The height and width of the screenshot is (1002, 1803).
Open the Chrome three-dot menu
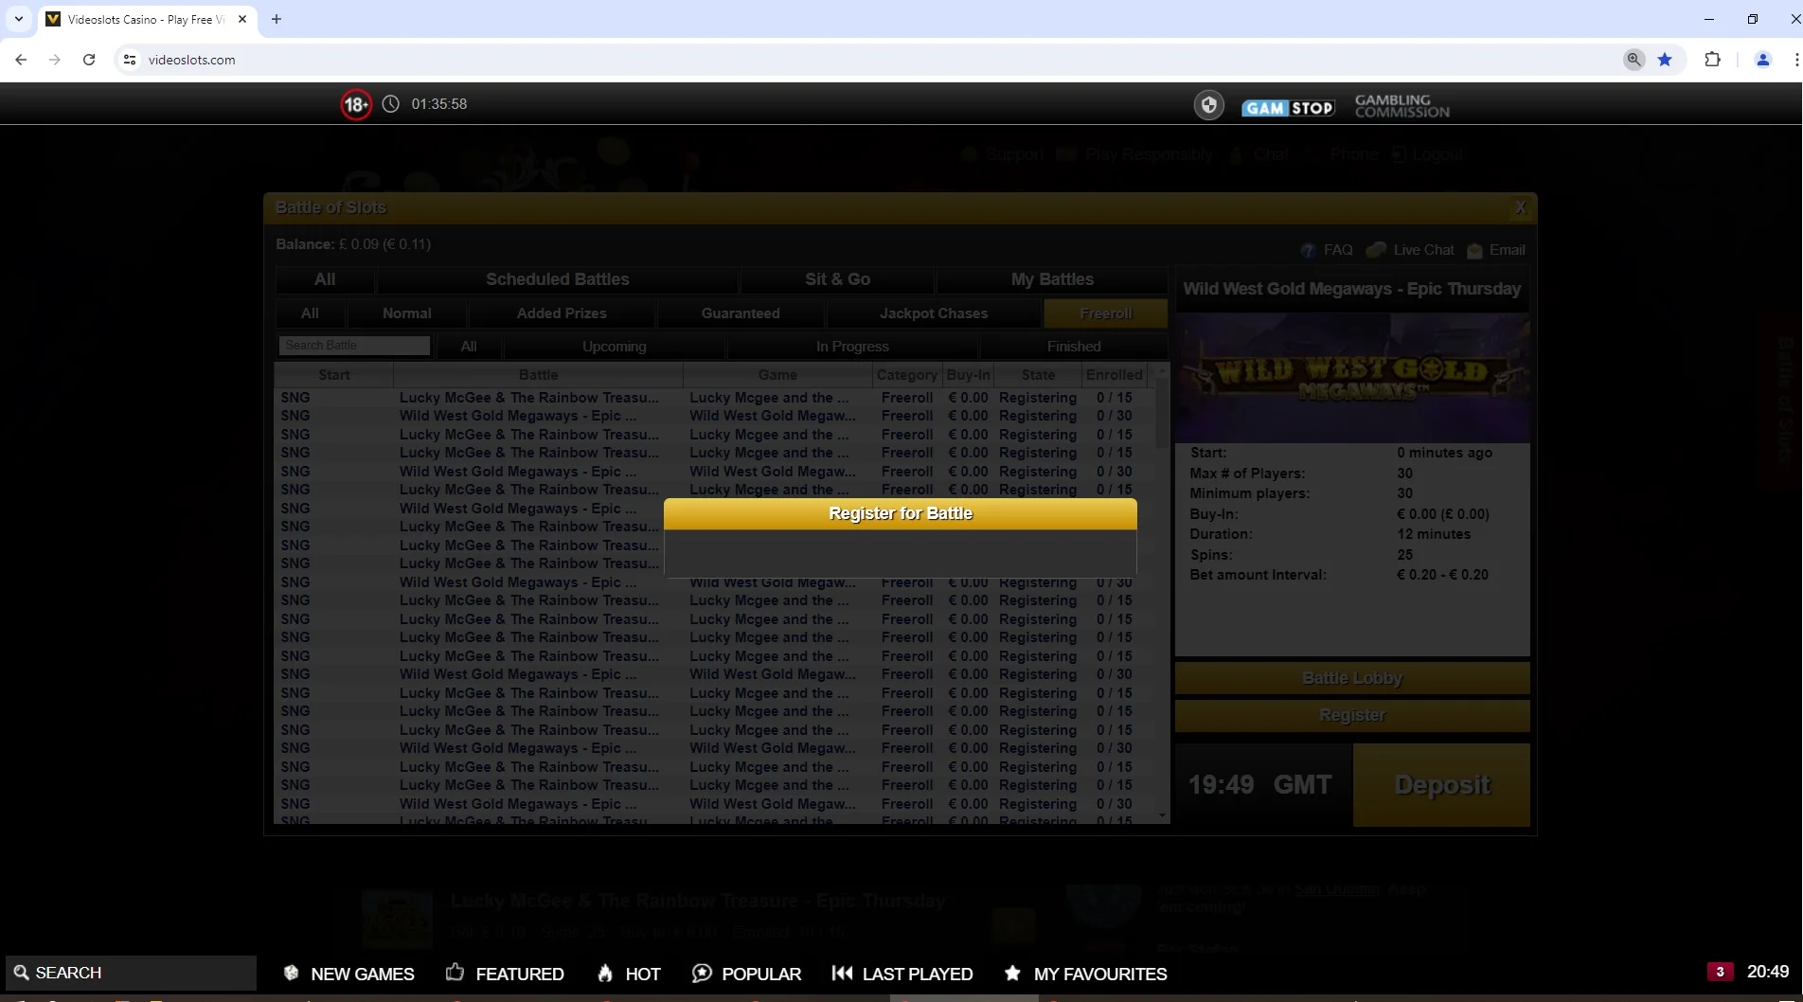point(1795,60)
